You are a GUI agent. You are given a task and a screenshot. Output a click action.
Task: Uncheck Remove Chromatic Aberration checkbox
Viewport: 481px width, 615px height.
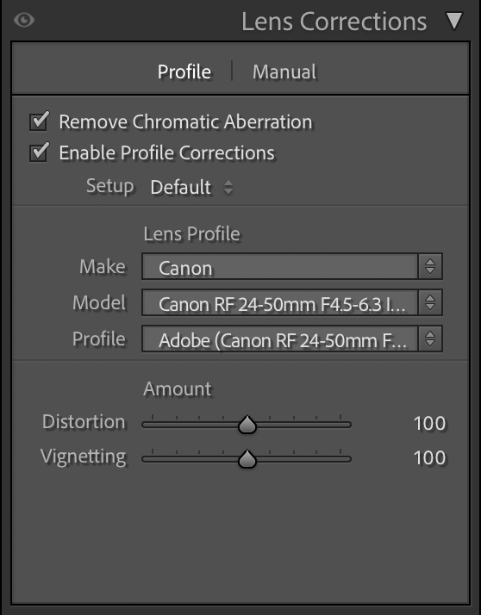tap(40, 121)
